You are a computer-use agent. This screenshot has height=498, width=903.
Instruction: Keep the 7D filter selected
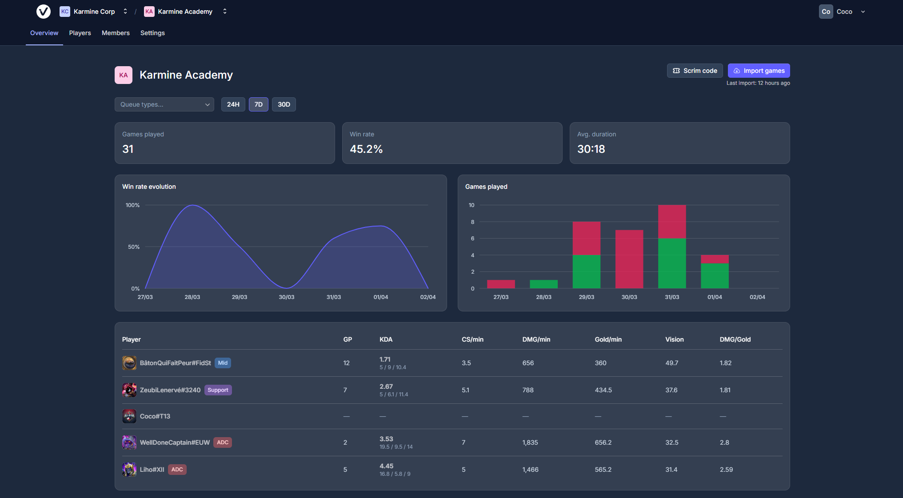coord(258,104)
